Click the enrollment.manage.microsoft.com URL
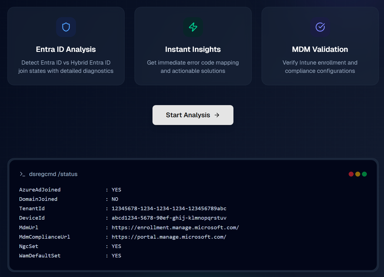Image resolution: width=384 pixels, height=277 pixels. click(175, 227)
